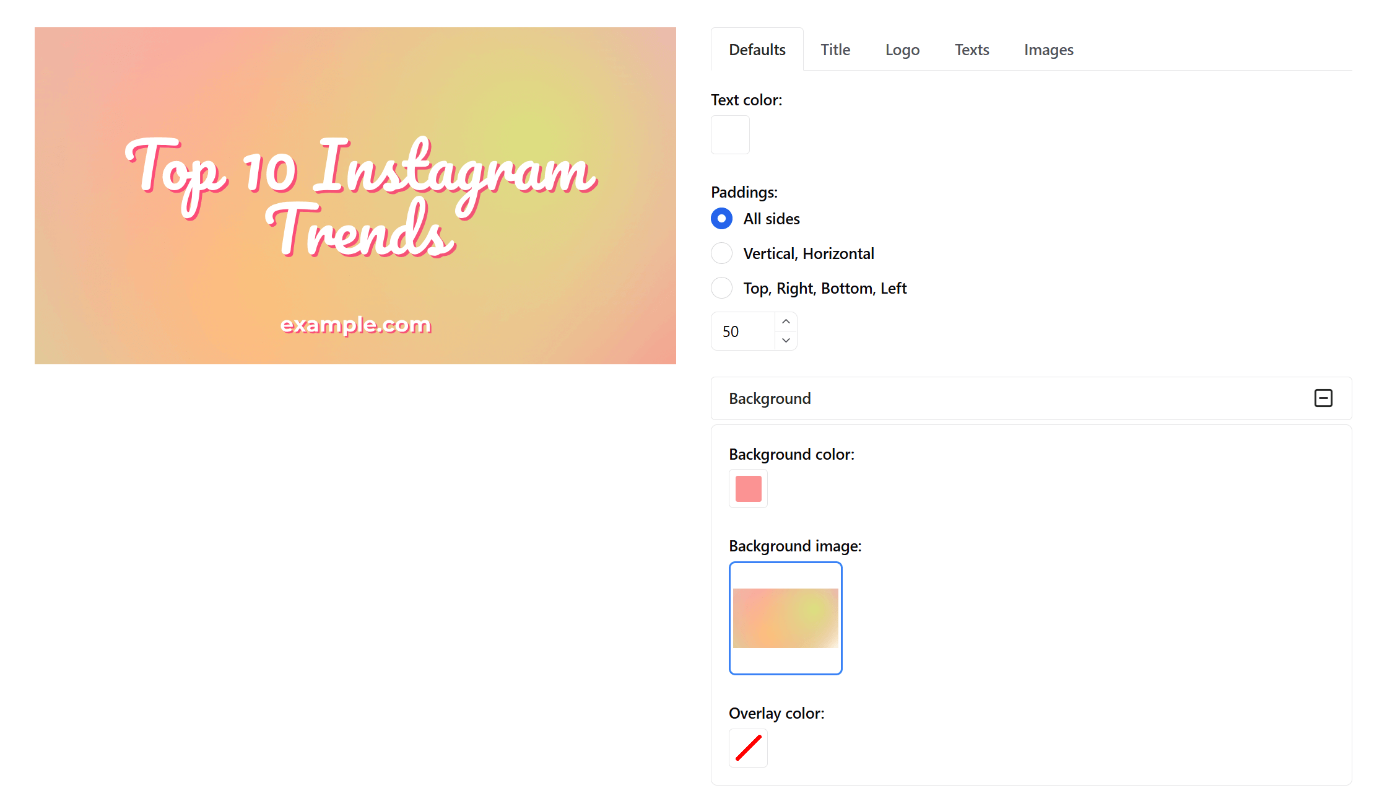Select Top, Right, Bottom, Left paddings
Screen dimensions: 1387x793
coord(721,288)
